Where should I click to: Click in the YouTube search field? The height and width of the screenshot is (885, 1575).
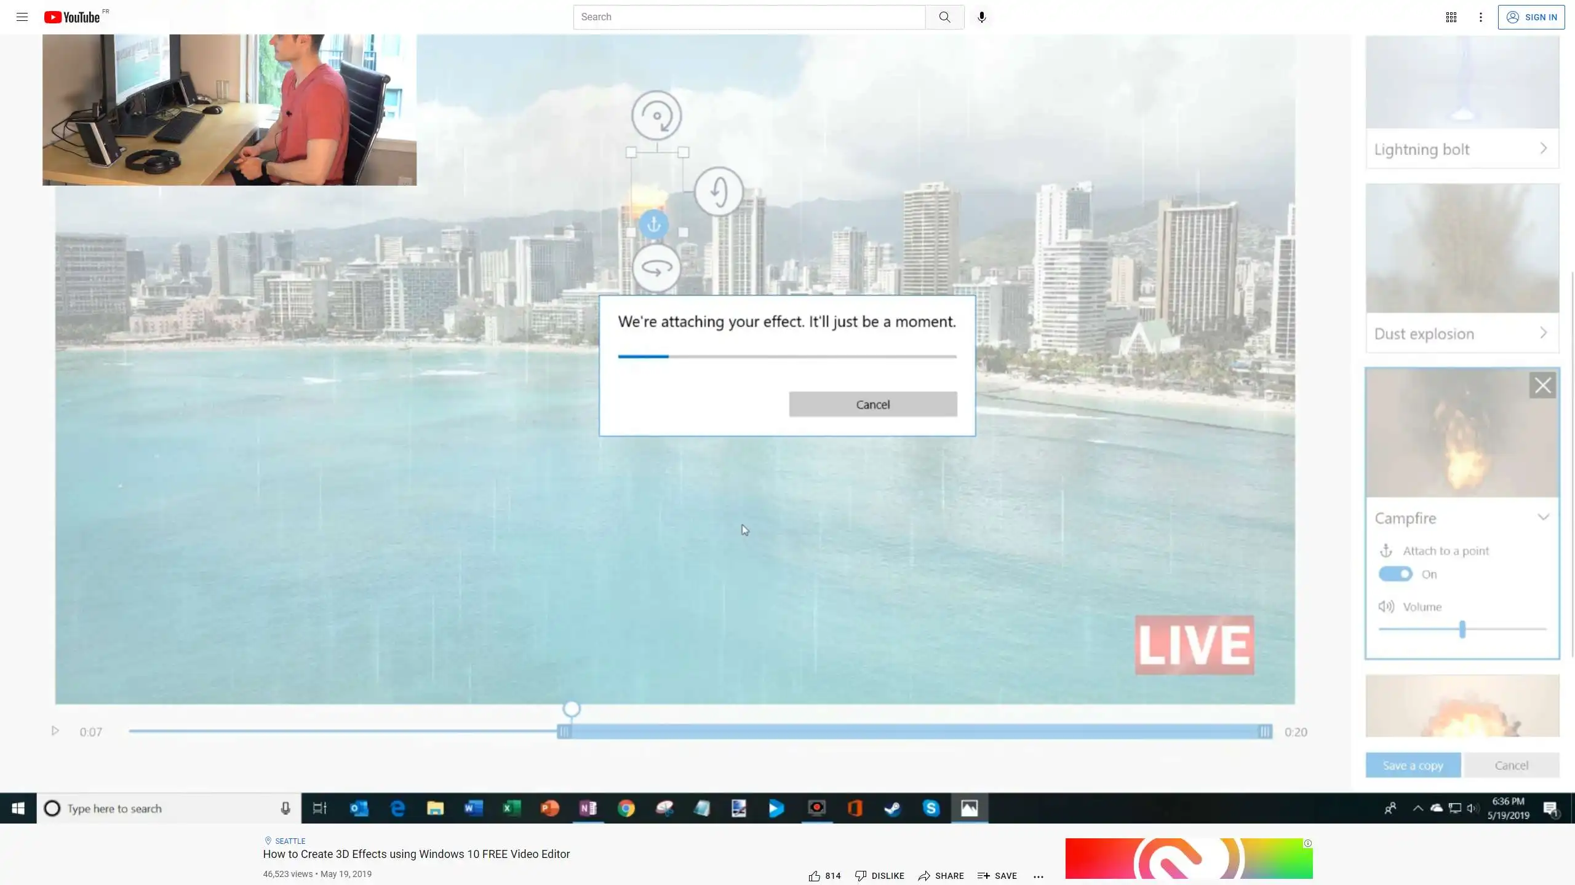pyautogui.click(x=748, y=17)
